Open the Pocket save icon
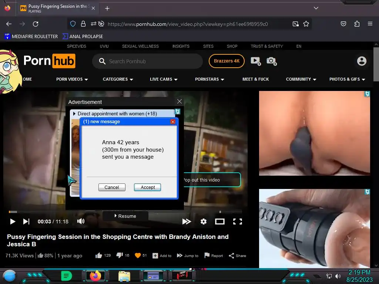Viewport: 379px width, 284px height. (343, 24)
